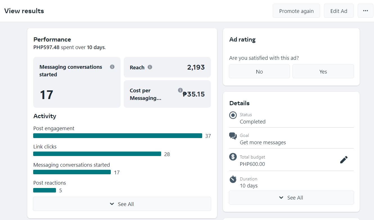374x220 pixels.
Task: Click the Post engagement activity bar
Action: 118,136
